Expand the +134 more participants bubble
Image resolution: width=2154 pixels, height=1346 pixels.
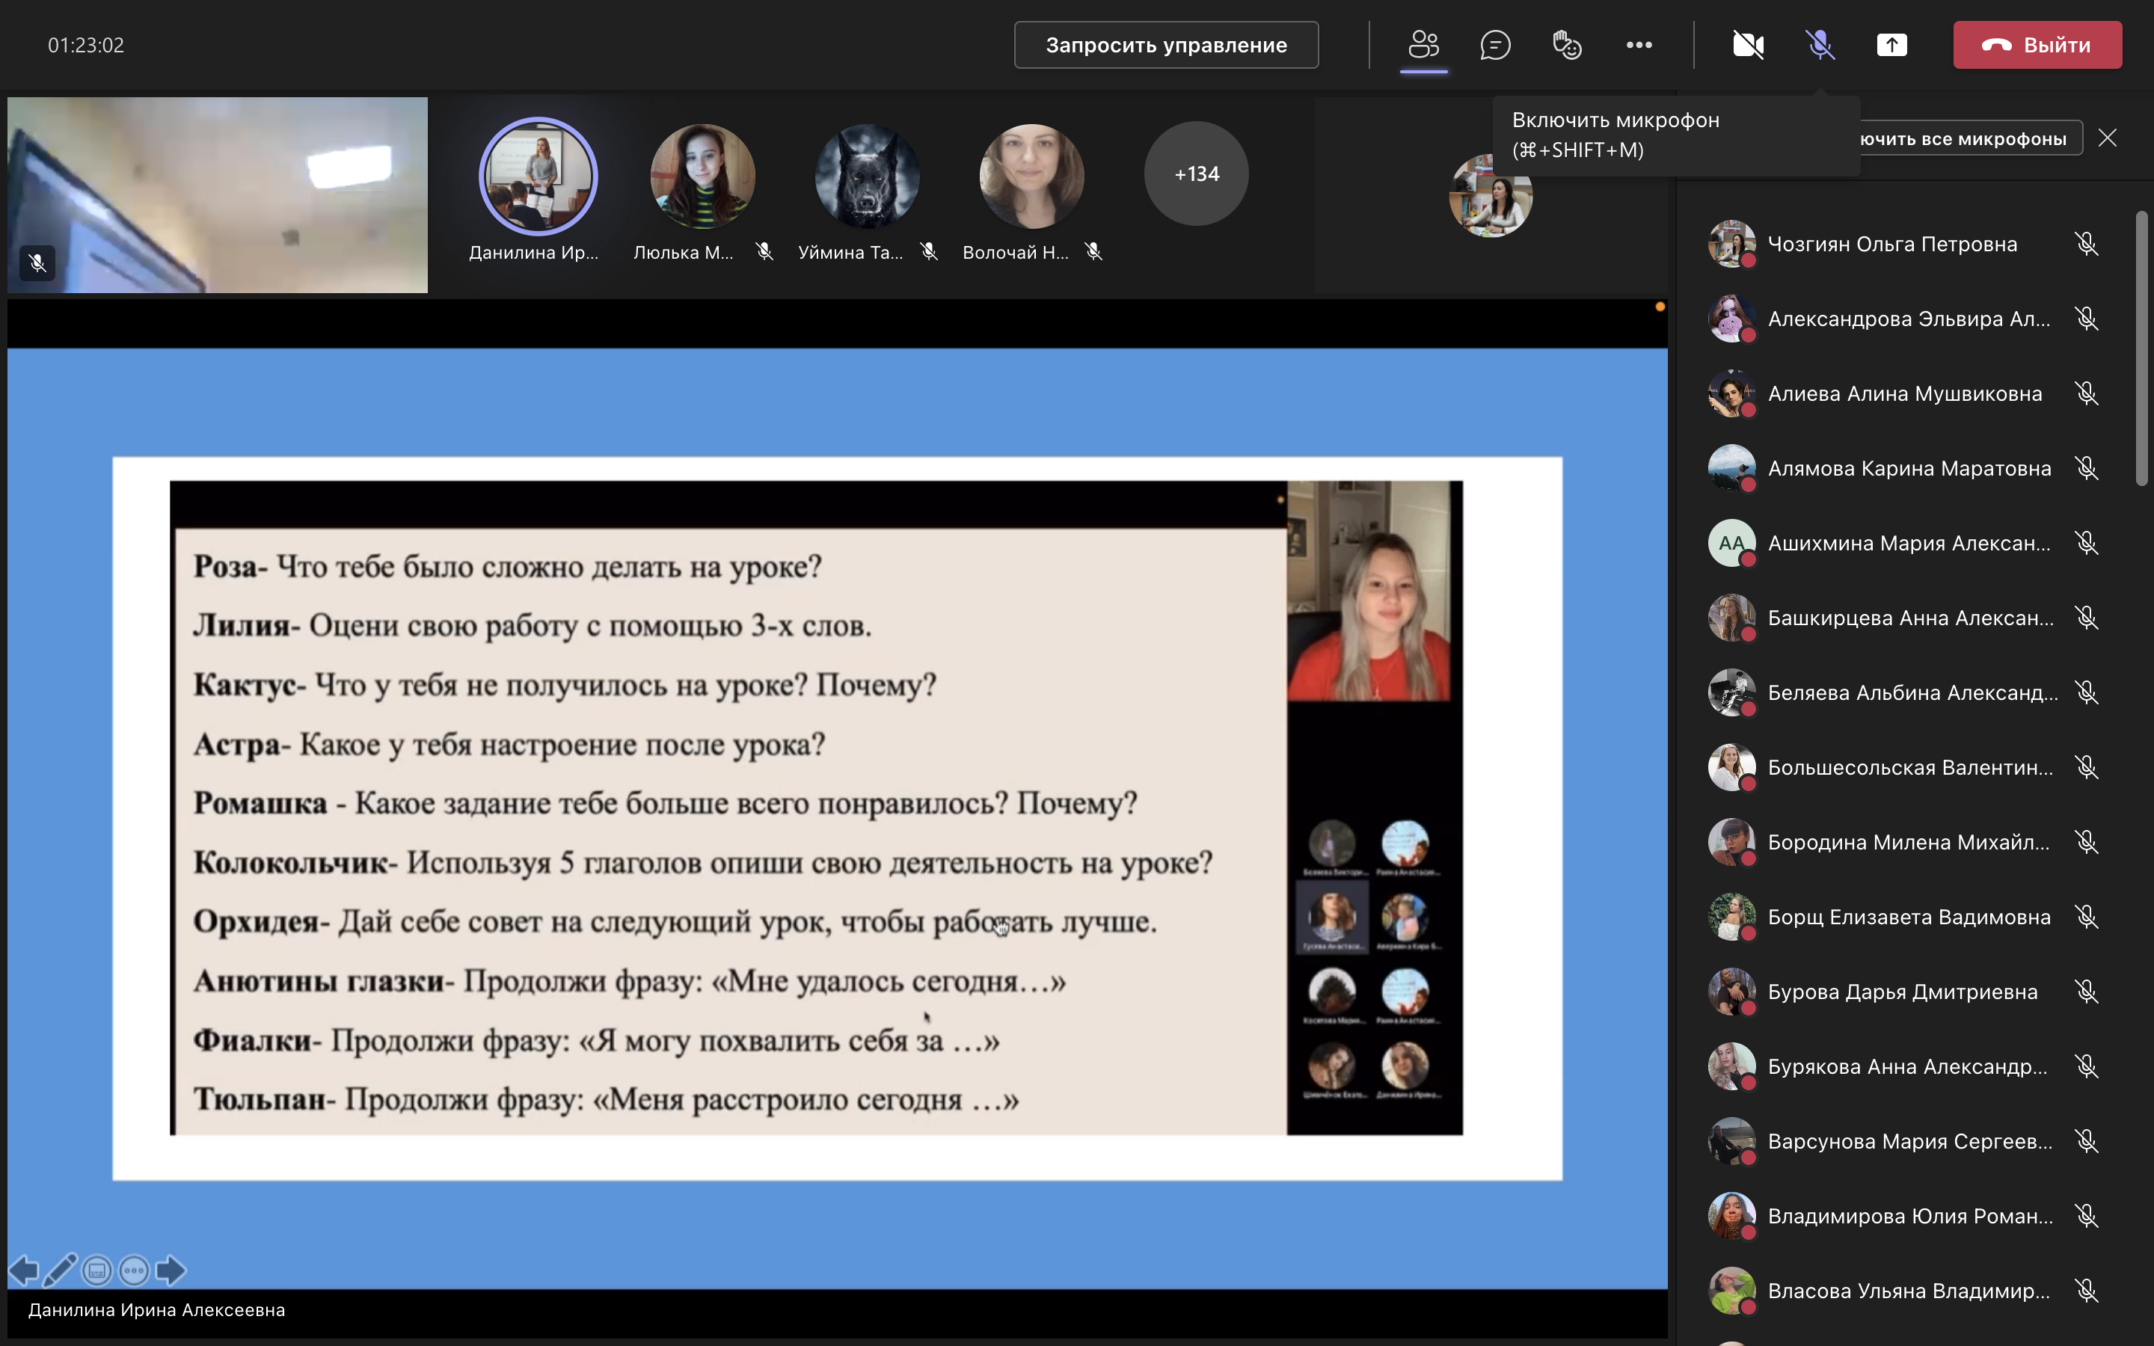tap(1196, 173)
